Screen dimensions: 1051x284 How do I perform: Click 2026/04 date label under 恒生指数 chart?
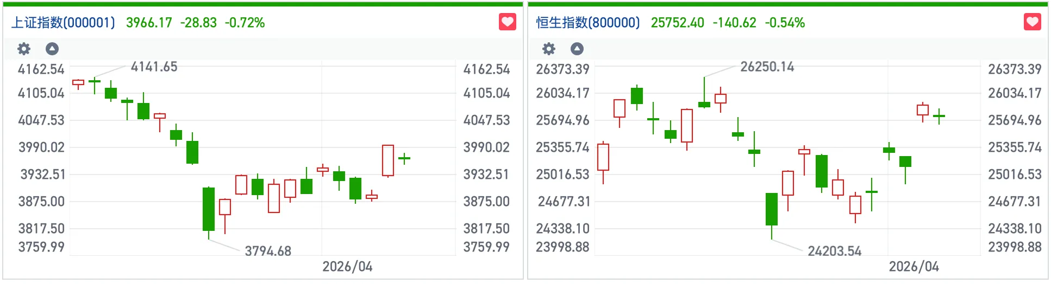point(914,267)
